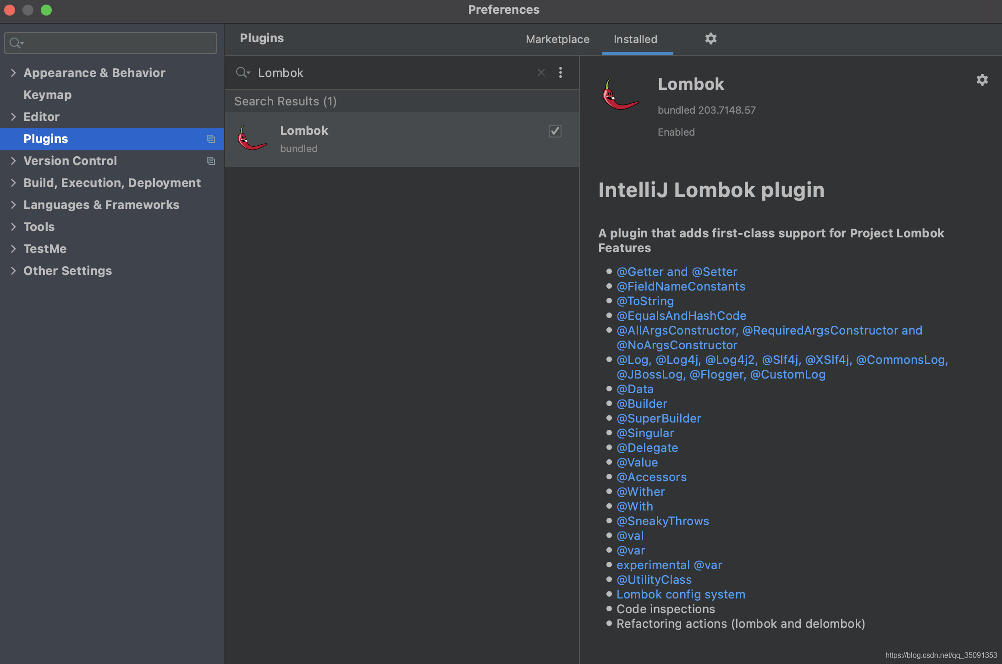
Task: Click the 'IntelliJ Lombok plugin' heading
Action: point(711,190)
